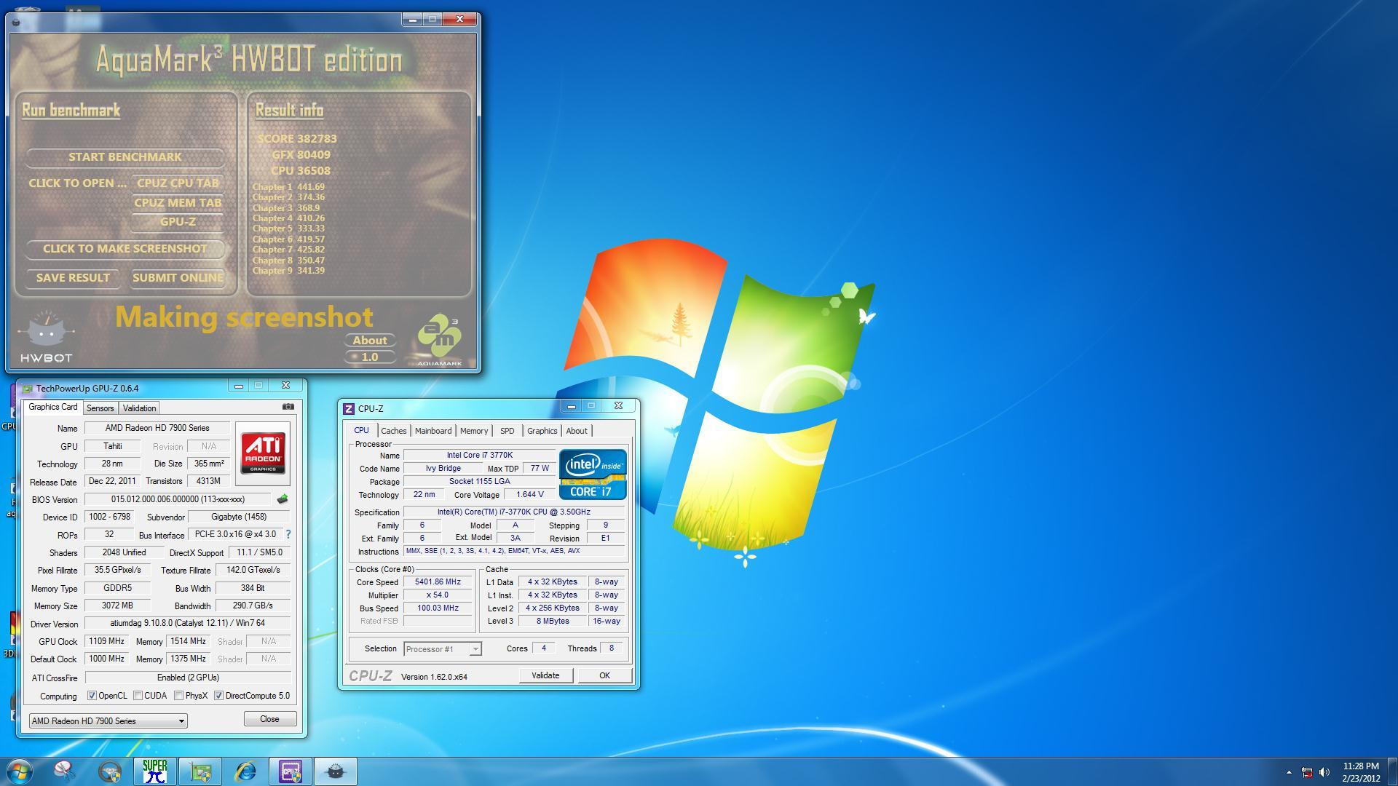This screenshot has height=786, width=1398.
Task: Open GPU-Z title bar system icon
Action: [x=28, y=388]
